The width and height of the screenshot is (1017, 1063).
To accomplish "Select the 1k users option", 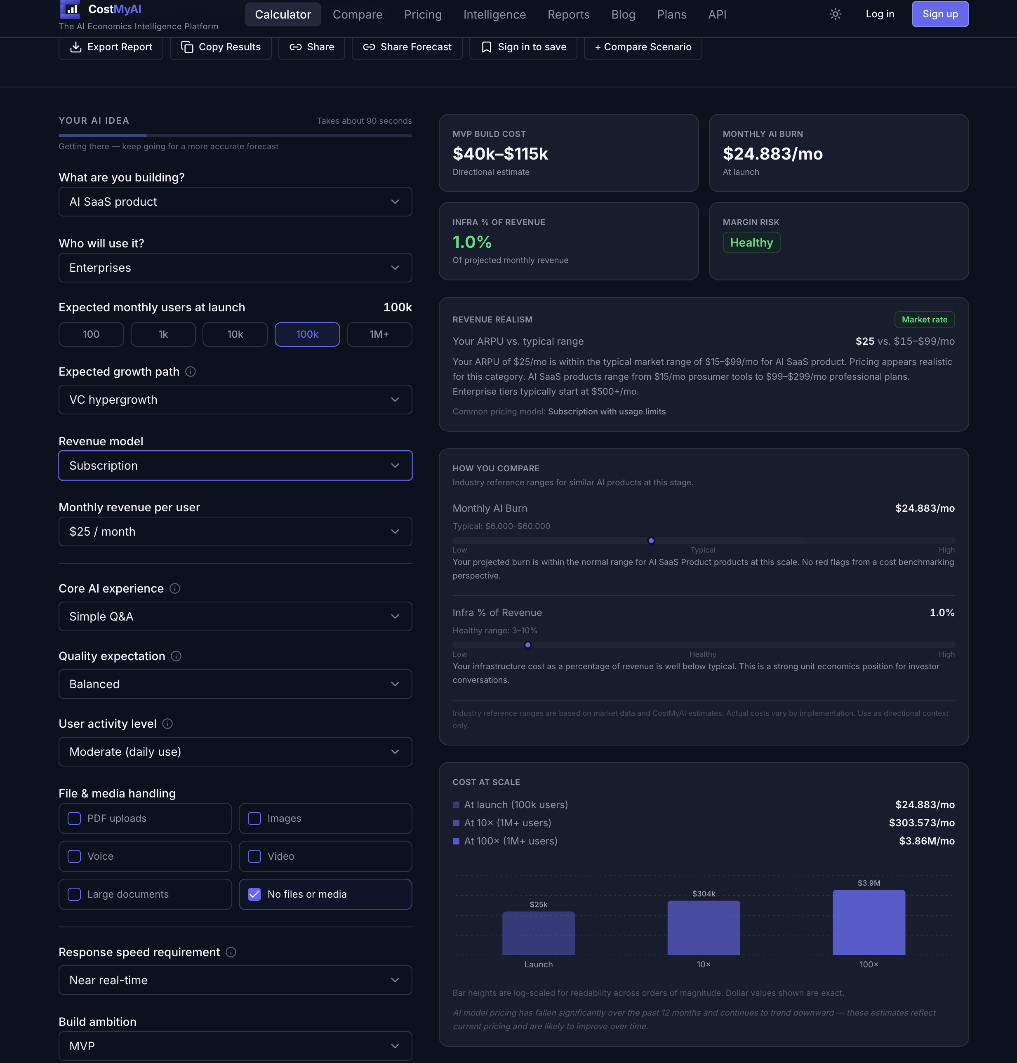I will pyautogui.click(x=163, y=334).
